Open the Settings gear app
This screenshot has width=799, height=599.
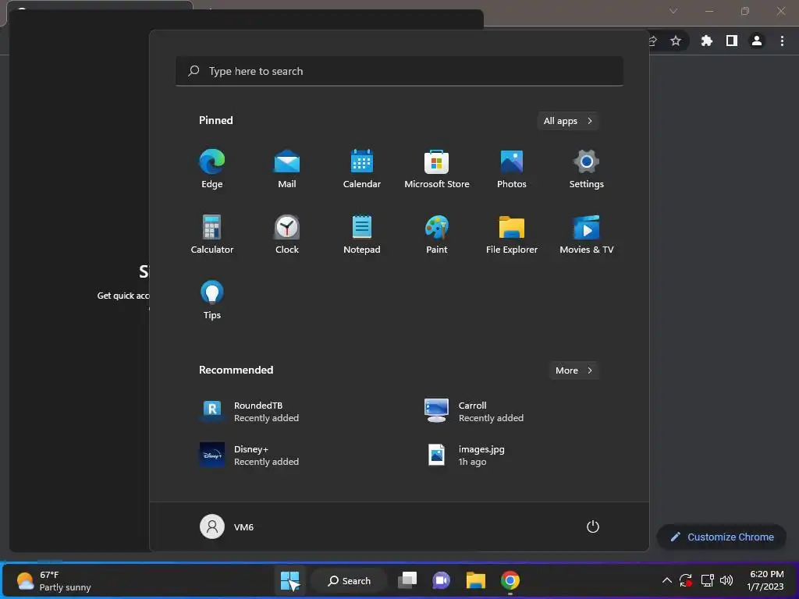[587, 168]
